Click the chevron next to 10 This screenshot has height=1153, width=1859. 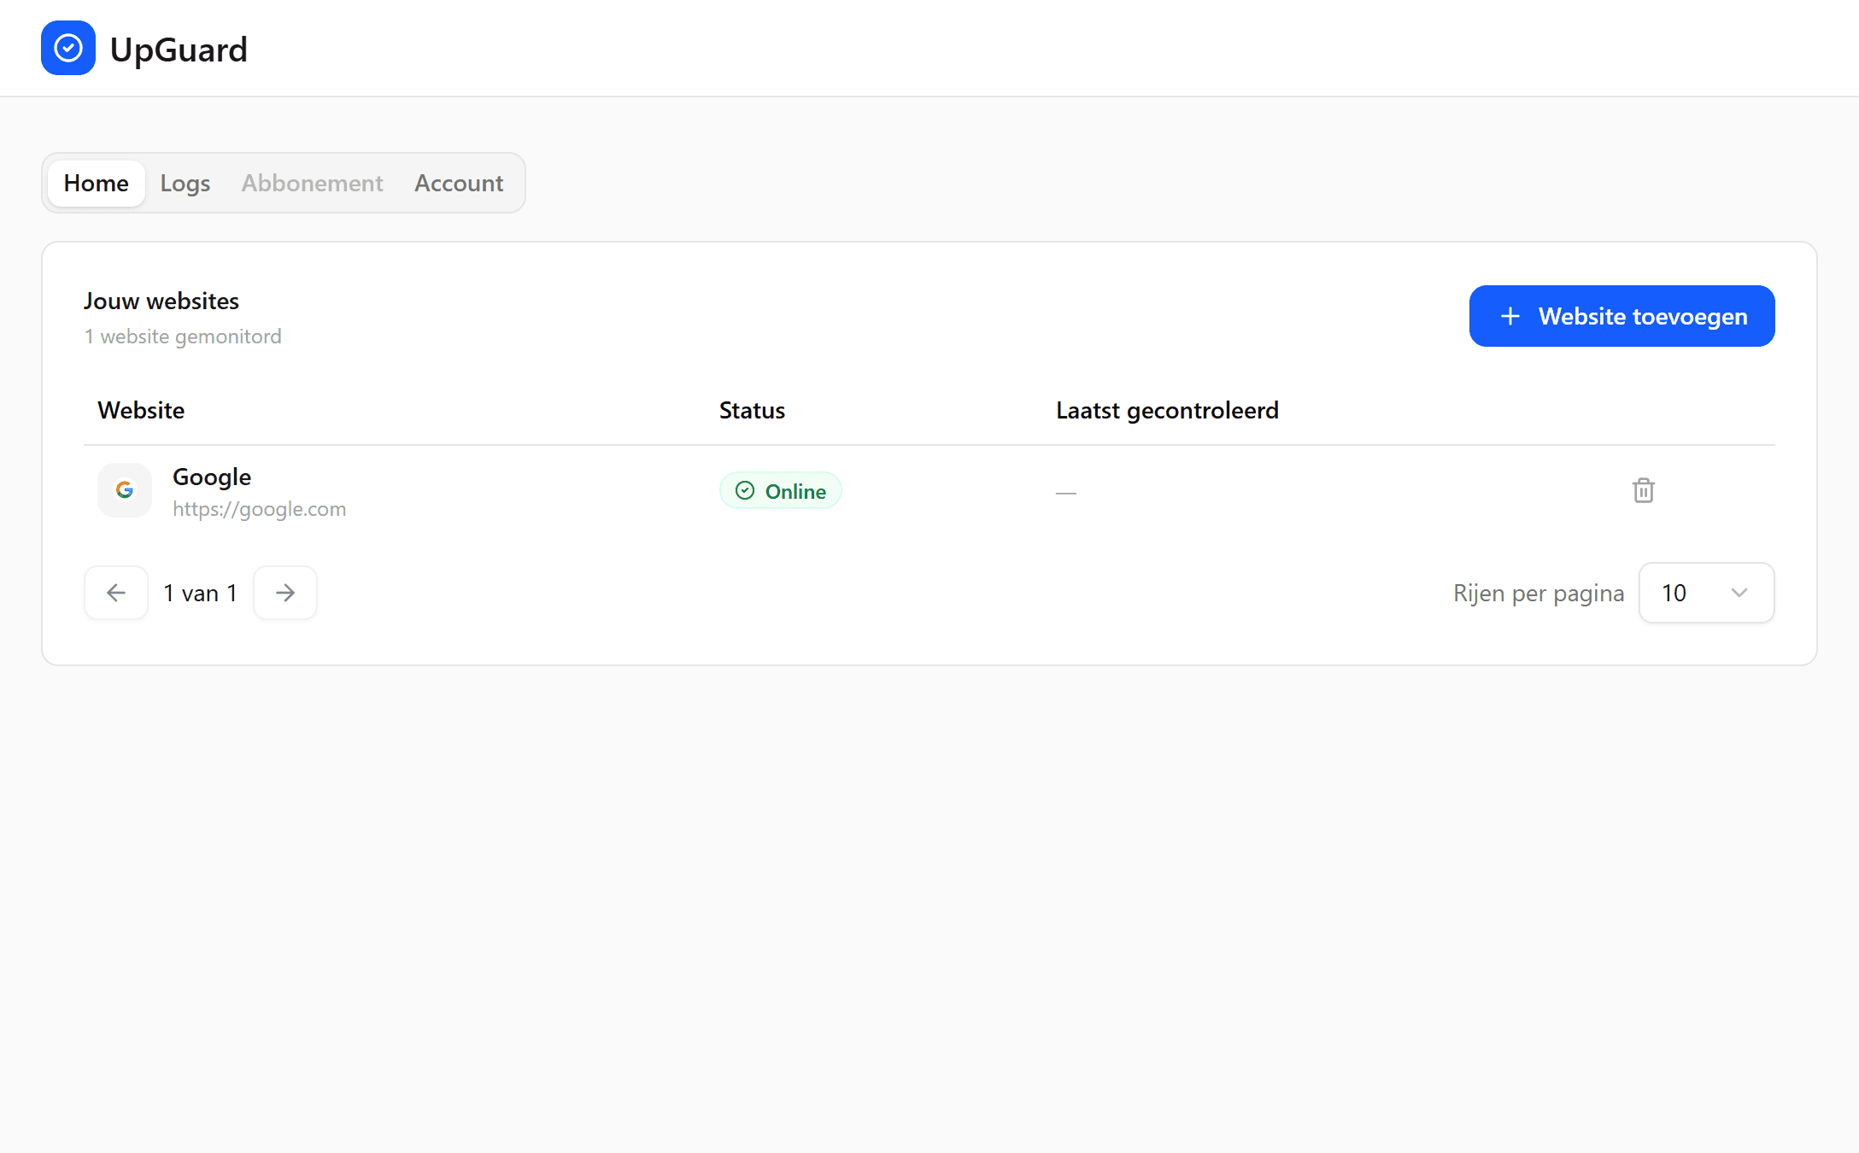pyautogui.click(x=1739, y=592)
